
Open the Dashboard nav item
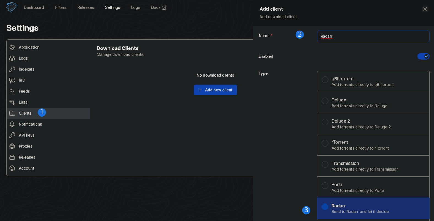[x=34, y=7]
